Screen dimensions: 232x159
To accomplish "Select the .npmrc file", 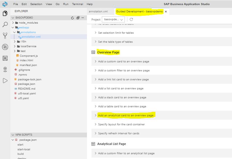I will pyautogui.click(x=22, y=74).
